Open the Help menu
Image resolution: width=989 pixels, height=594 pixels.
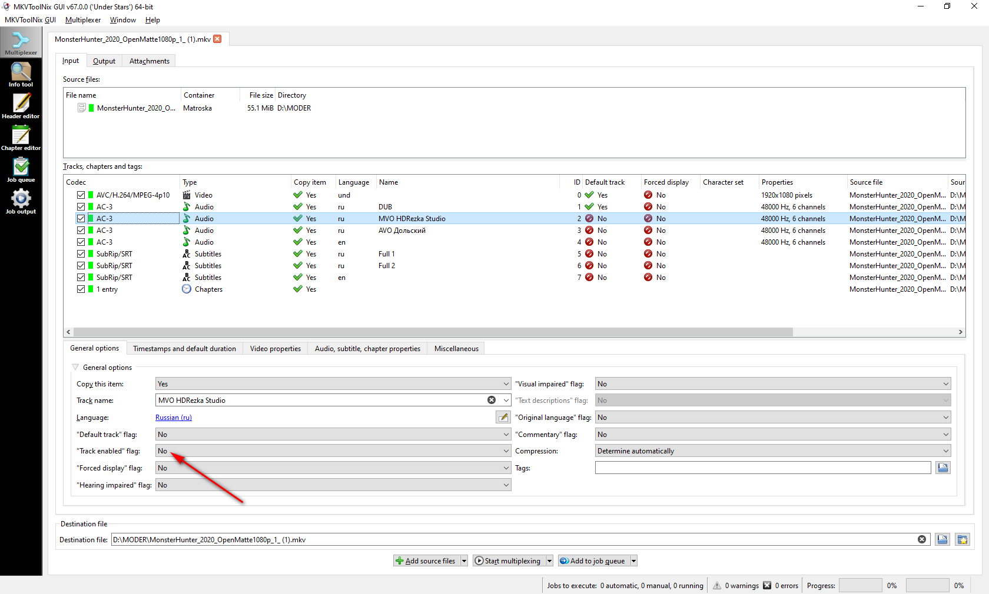[152, 19]
